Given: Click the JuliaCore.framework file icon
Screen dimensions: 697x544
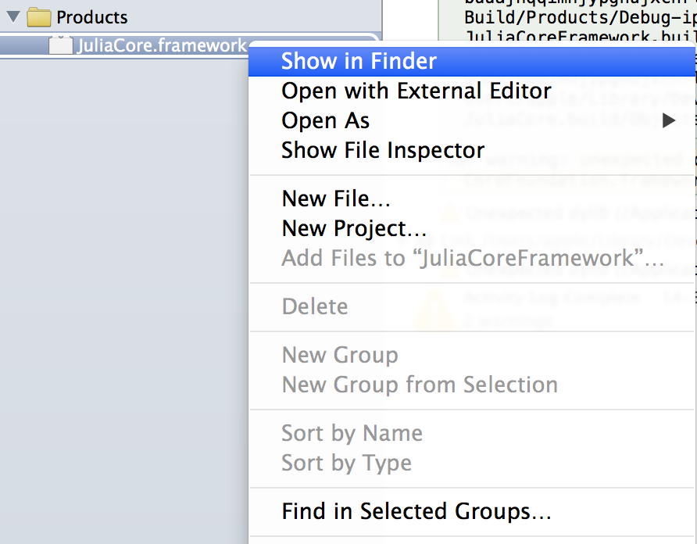Looking at the screenshot, I should point(60,45).
